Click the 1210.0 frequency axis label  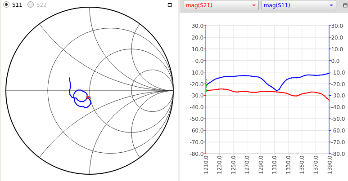206,164
